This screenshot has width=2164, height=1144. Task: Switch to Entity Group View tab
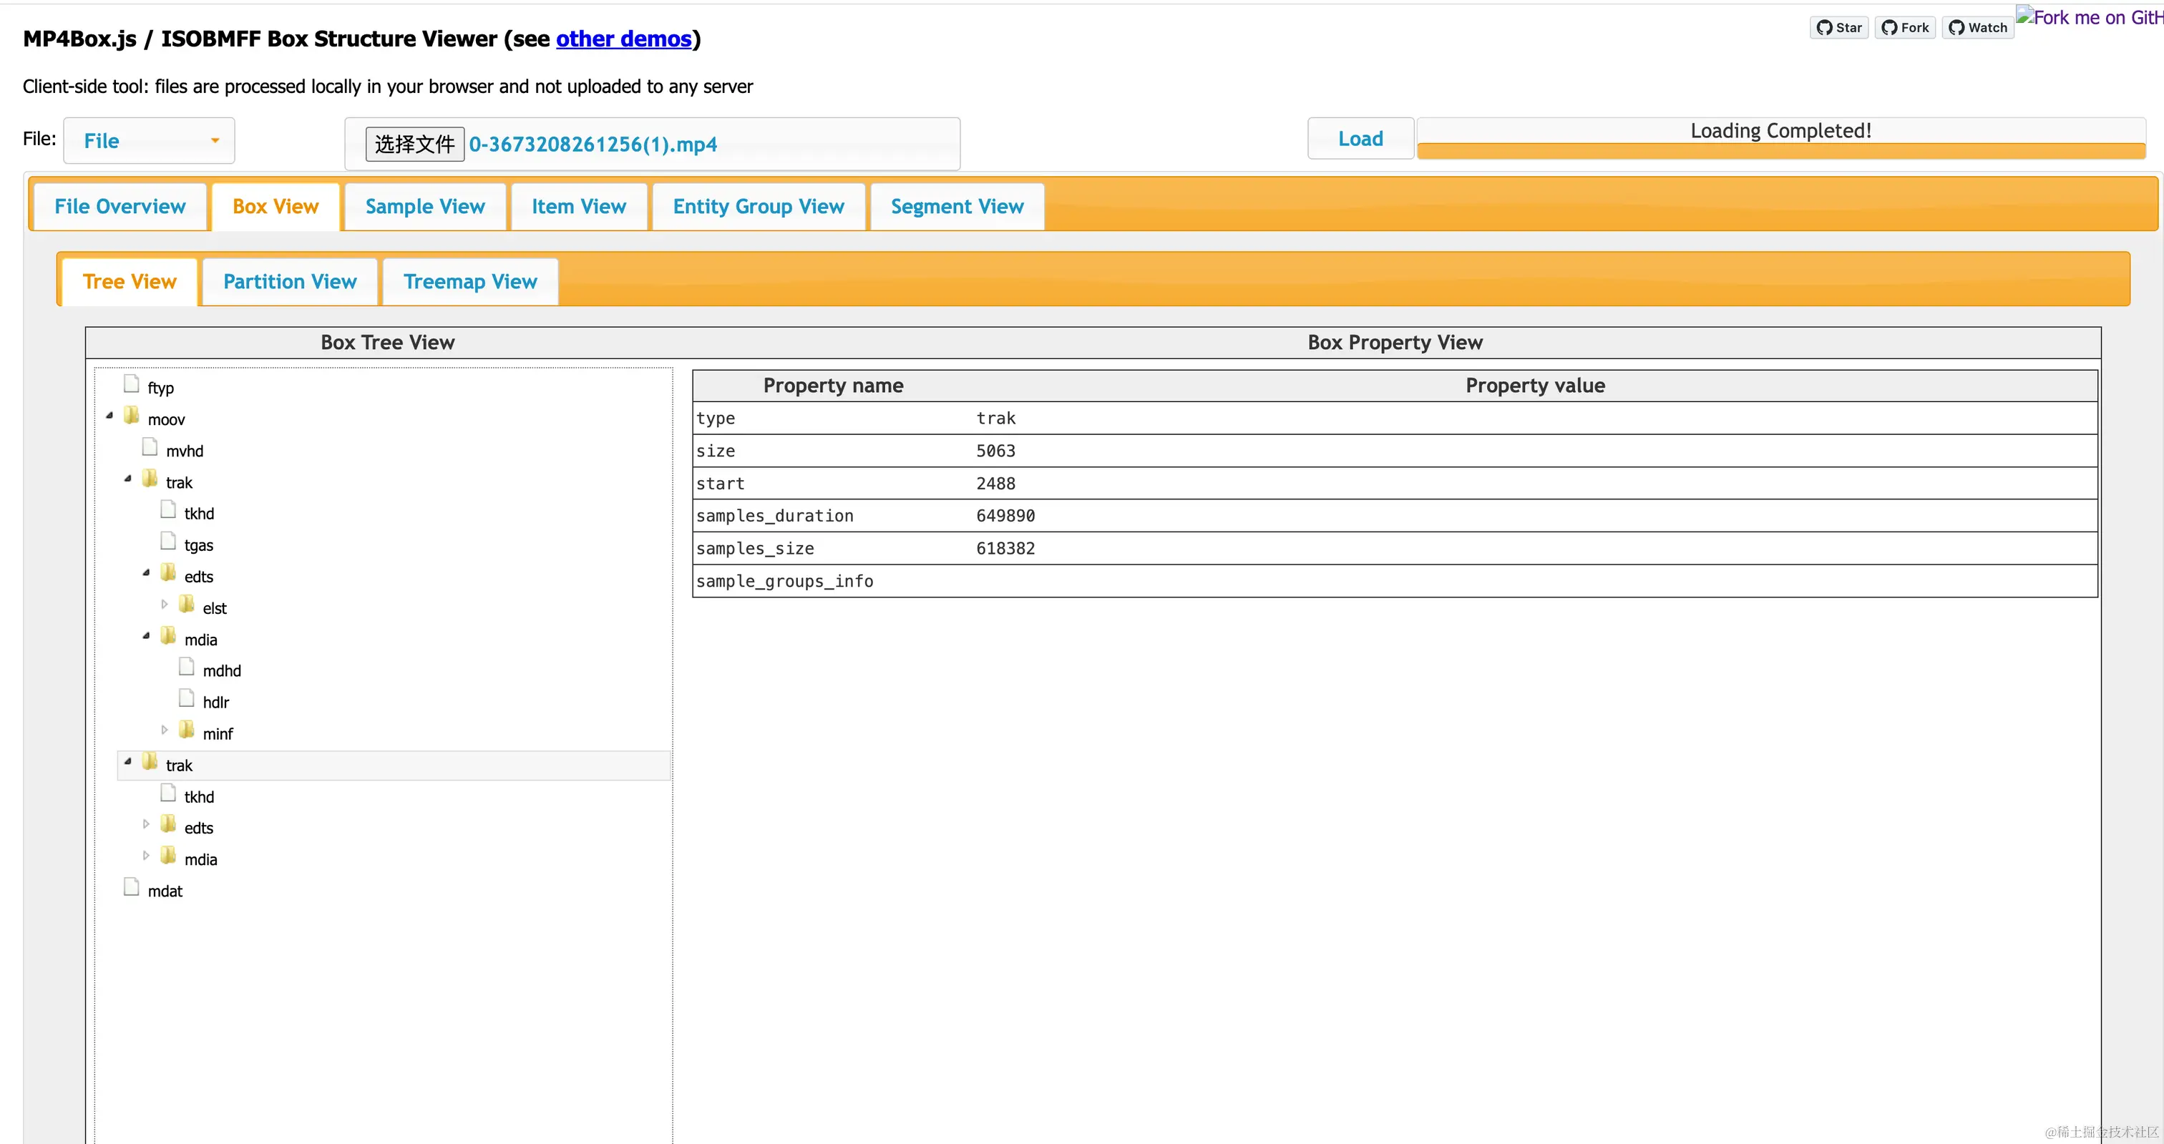pos(759,207)
